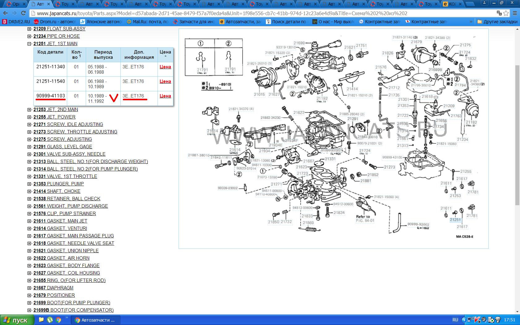Open the Drom.ru bookmark
The width and height of the screenshot is (520, 325).
point(55,22)
